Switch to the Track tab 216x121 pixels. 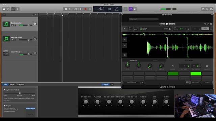coord(5,84)
